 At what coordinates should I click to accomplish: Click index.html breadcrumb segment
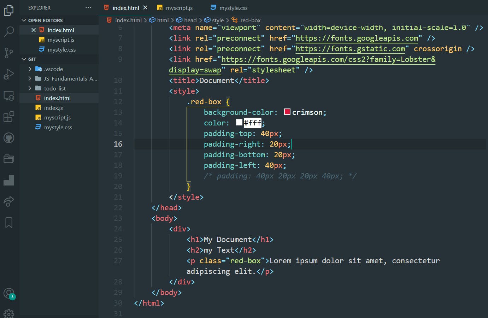(x=124, y=20)
